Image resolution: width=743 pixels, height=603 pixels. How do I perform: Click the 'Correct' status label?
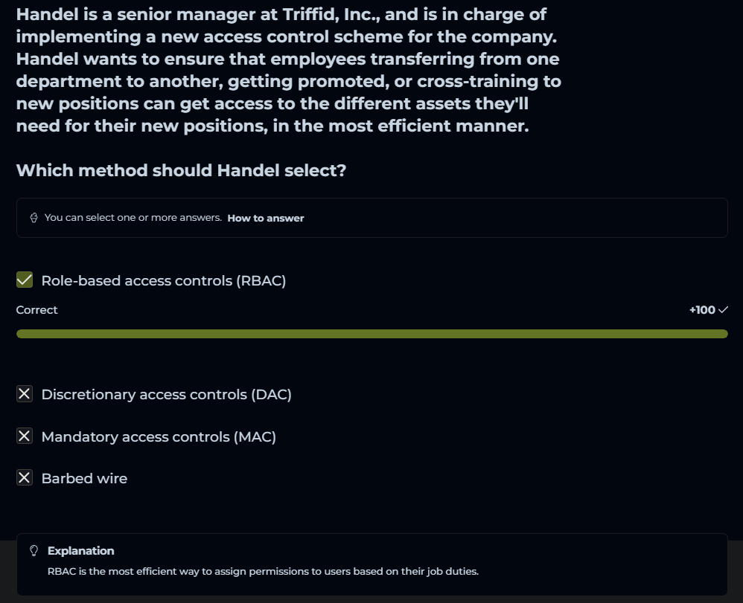pos(37,310)
